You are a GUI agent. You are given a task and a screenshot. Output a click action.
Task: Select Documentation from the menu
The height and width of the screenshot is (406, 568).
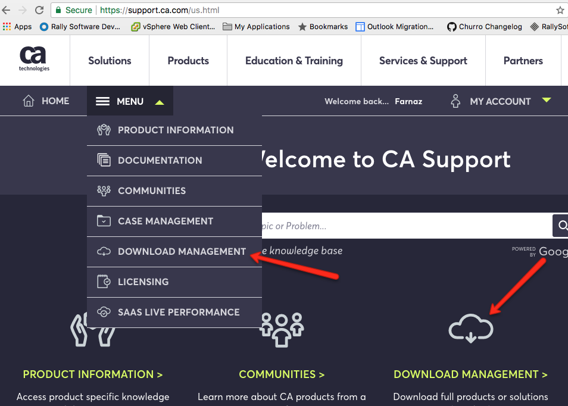pos(174,161)
